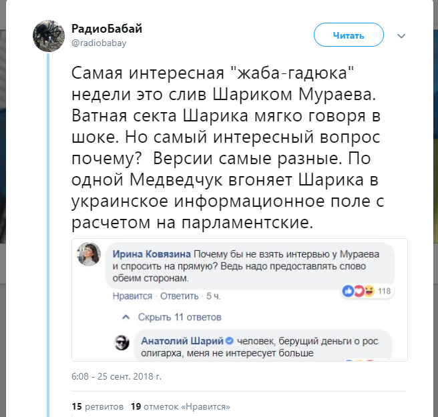This screenshot has height=417, width=438.
Task: Click the Читать follow button
Action: [349, 35]
